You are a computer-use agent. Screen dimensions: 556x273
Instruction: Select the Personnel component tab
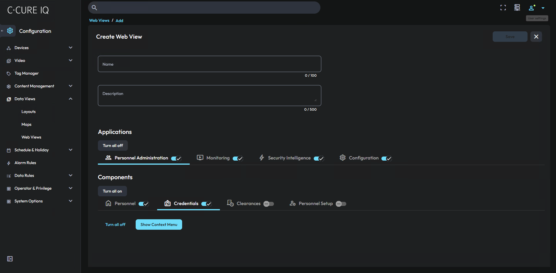tap(125, 204)
